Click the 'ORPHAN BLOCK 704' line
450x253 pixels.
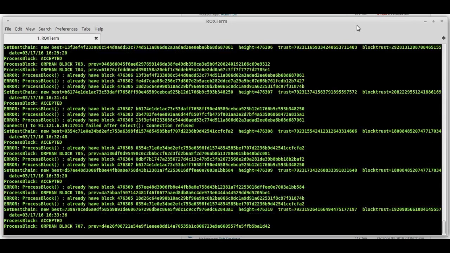[x=137, y=70]
